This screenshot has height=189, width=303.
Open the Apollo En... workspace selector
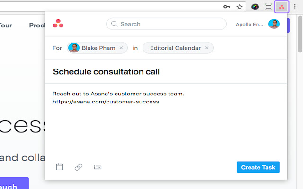[x=250, y=24]
